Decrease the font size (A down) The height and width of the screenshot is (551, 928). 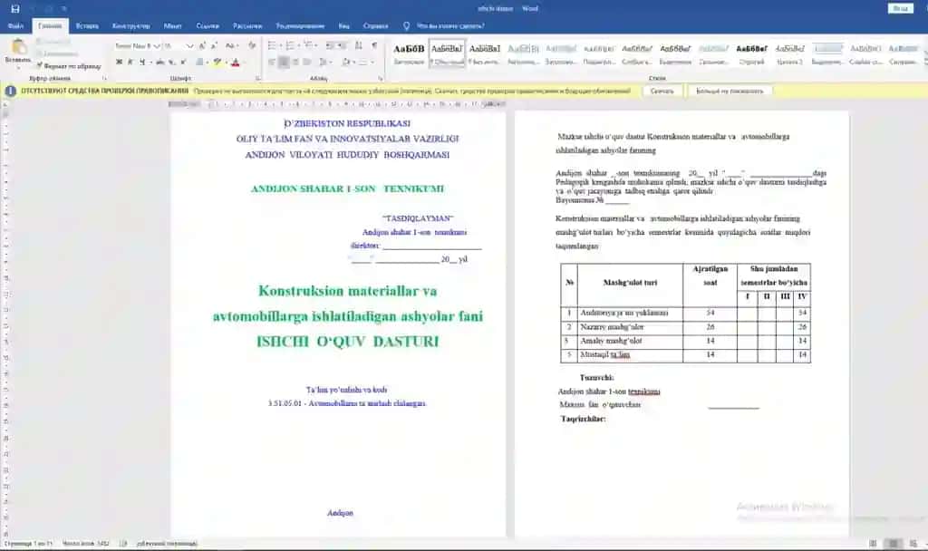[x=214, y=45]
